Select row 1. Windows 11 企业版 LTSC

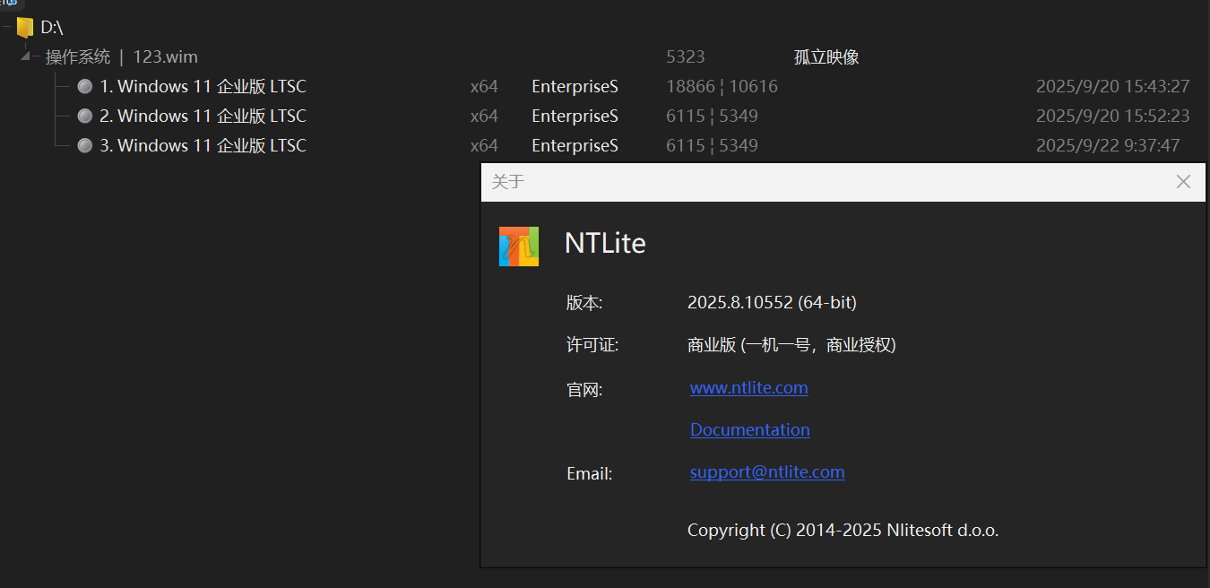[203, 87]
